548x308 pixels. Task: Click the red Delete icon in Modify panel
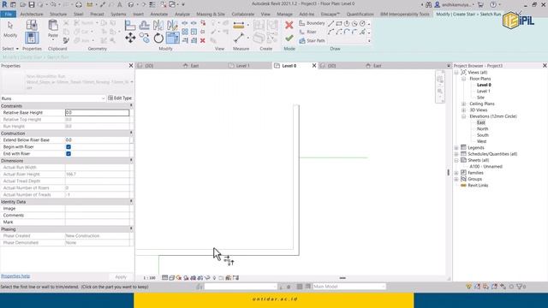pyautogui.click(x=202, y=40)
